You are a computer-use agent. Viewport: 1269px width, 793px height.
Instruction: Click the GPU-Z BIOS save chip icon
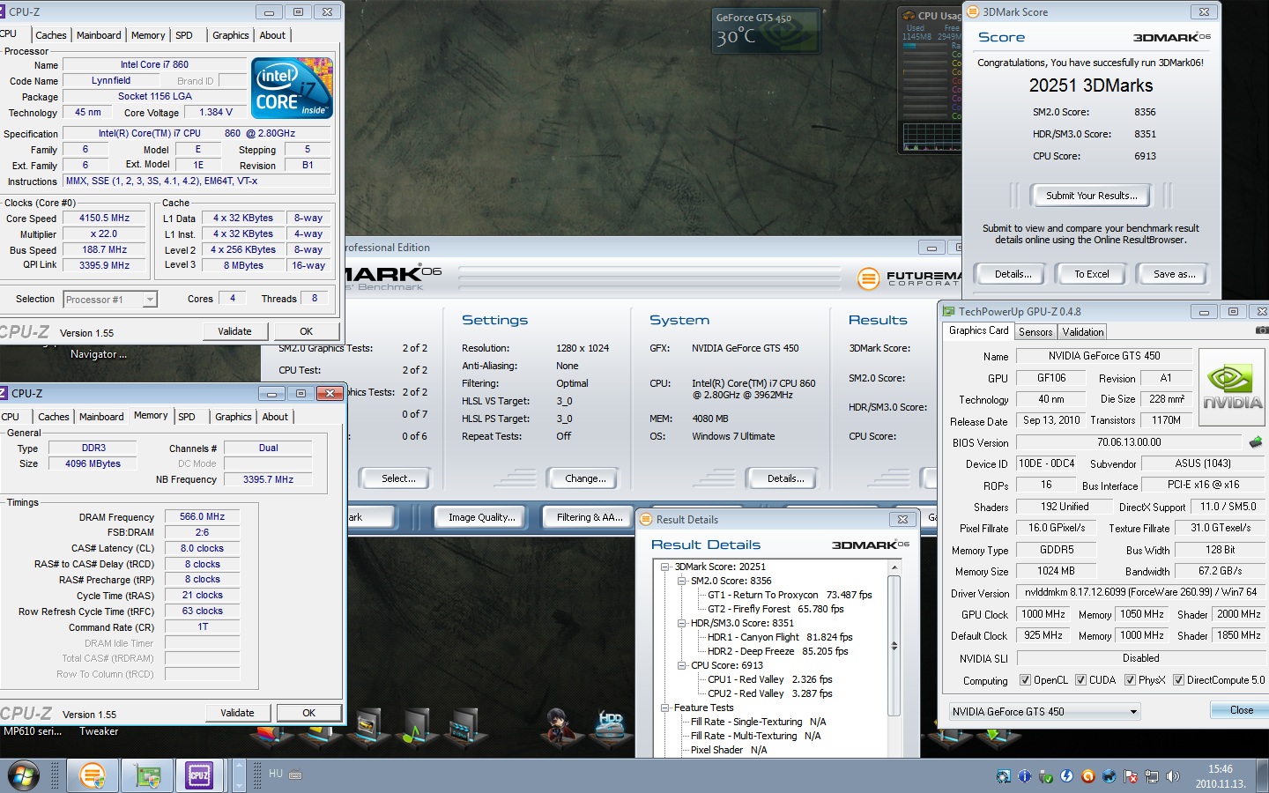tap(1256, 442)
